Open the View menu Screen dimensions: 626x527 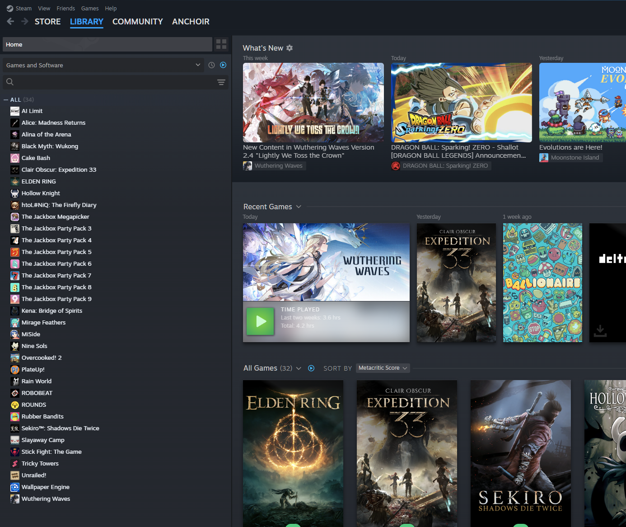tap(44, 8)
